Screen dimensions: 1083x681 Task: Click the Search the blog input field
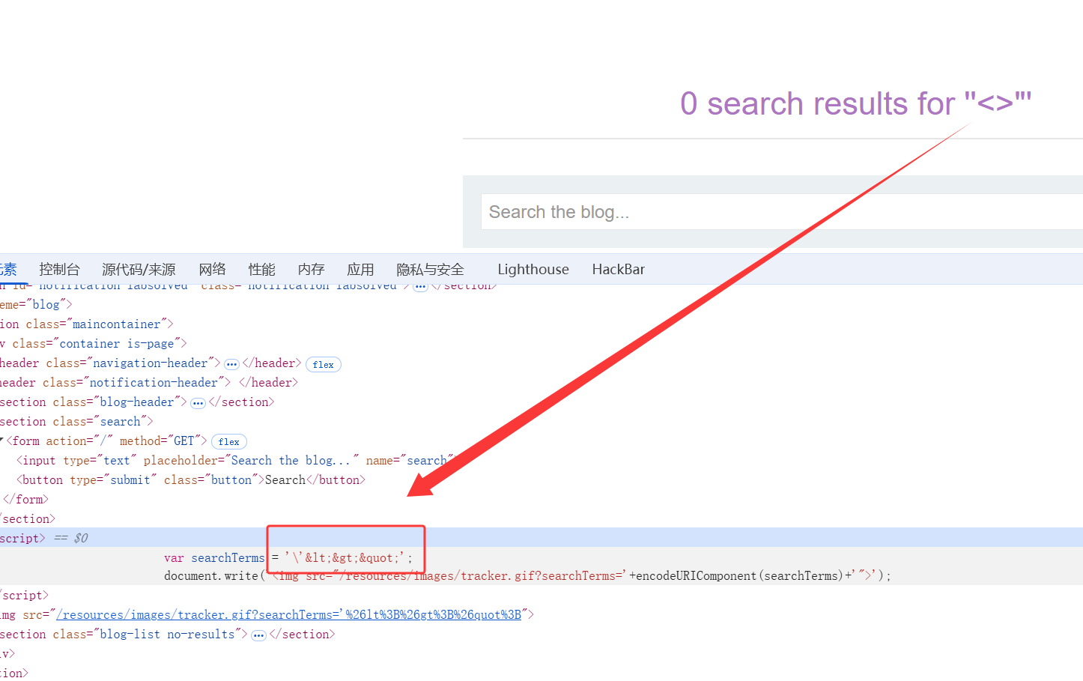tap(782, 212)
